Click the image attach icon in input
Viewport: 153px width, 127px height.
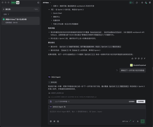[58, 121]
